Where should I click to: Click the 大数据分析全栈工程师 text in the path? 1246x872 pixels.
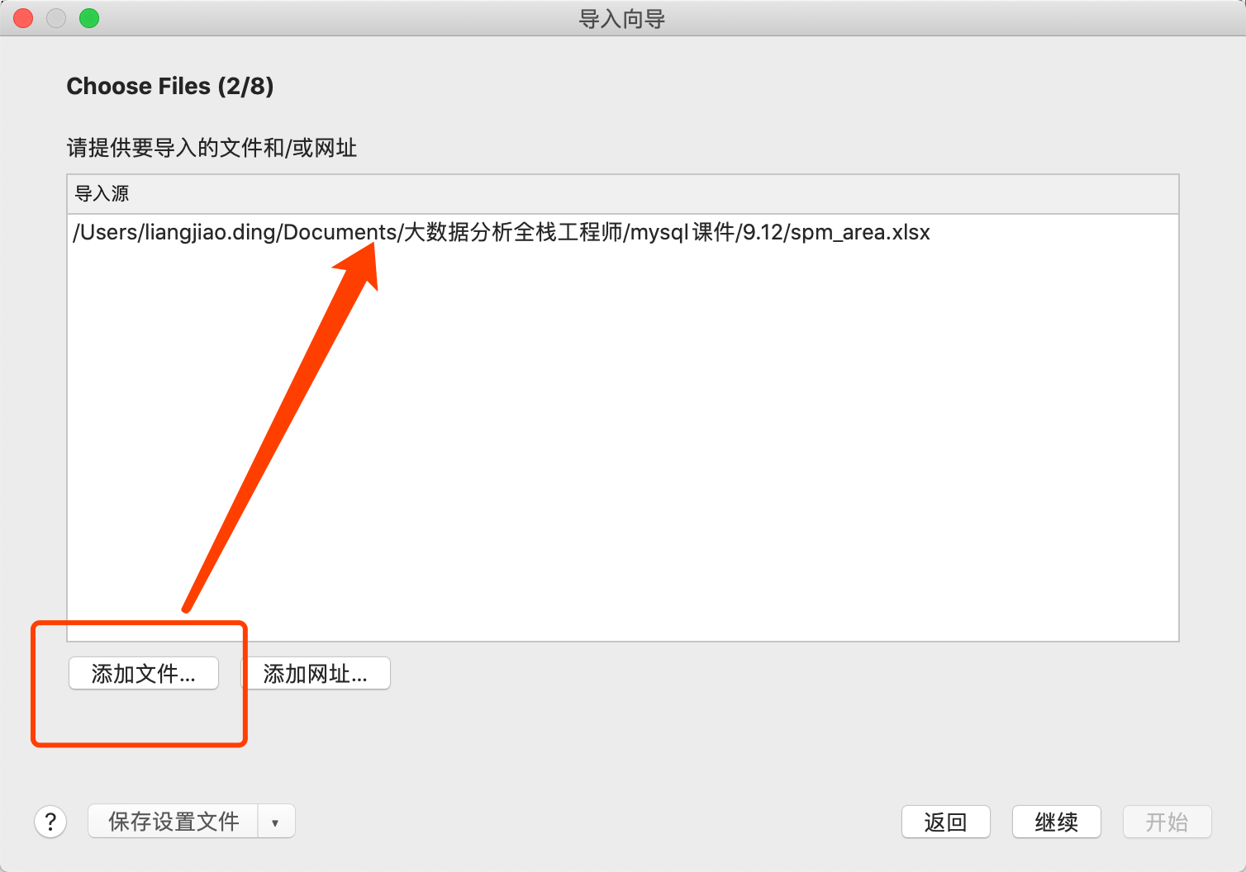coord(513,232)
